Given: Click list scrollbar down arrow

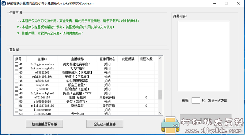Looking at the screenshot, I should click(160, 113).
